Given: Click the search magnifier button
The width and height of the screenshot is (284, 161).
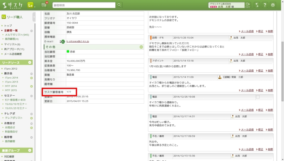Looking at the screenshot, I should [119, 5].
